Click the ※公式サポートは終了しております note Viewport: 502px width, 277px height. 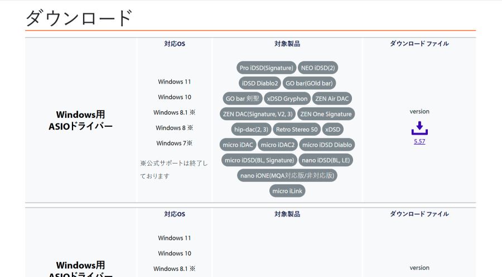(174, 170)
